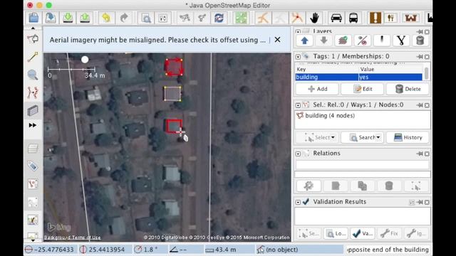Click the Upload data icon
This screenshot has width=456, height=256.
click(x=85, y=18)
